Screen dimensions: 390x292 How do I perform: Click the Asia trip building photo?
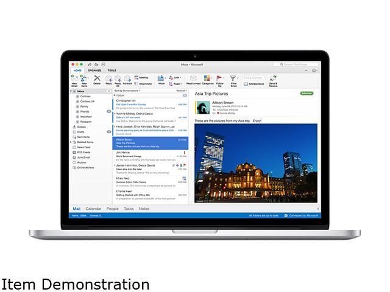tap(256, 163)
